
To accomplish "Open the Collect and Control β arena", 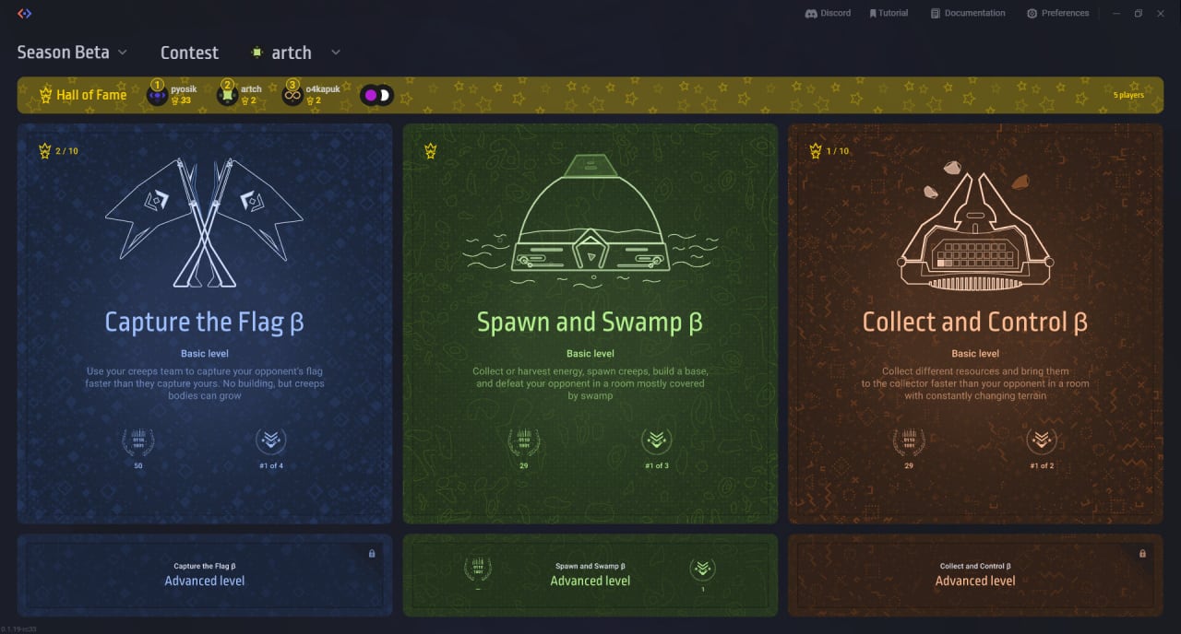I will [x=975, y=323].
